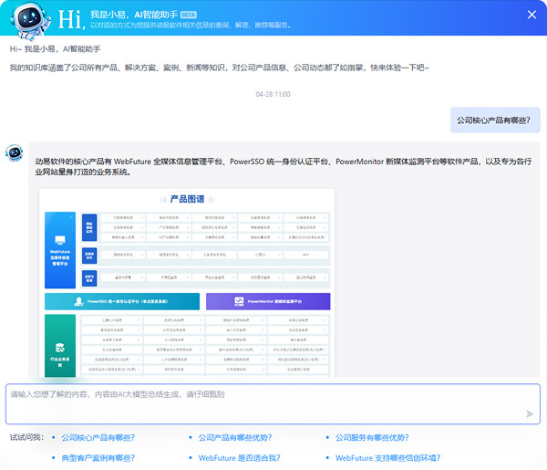Focus the message input text box
This screenshot has height=470, width=547.
264,402
